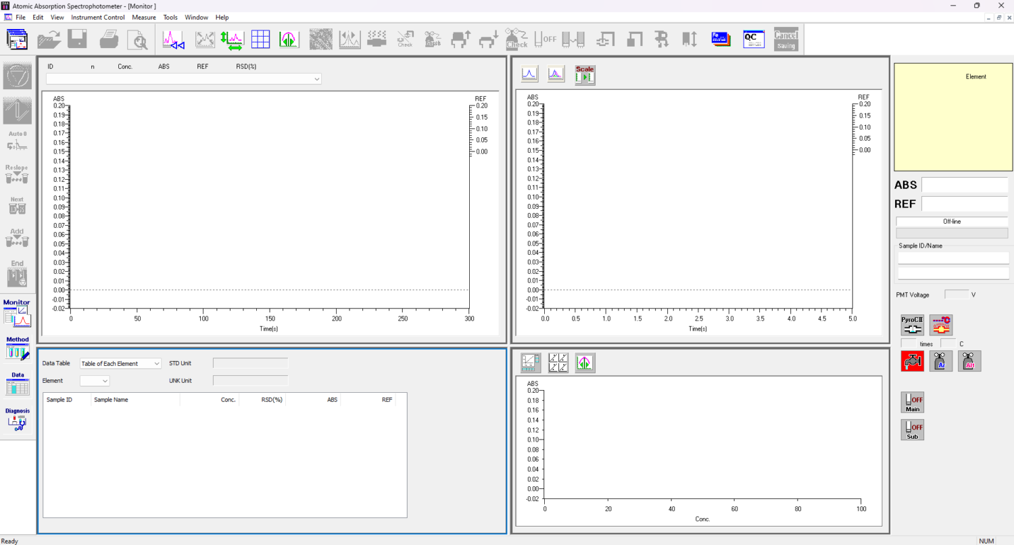Toggle the Ar gas cylinder button
The image size is (1014, 545).
coord(940,361)
